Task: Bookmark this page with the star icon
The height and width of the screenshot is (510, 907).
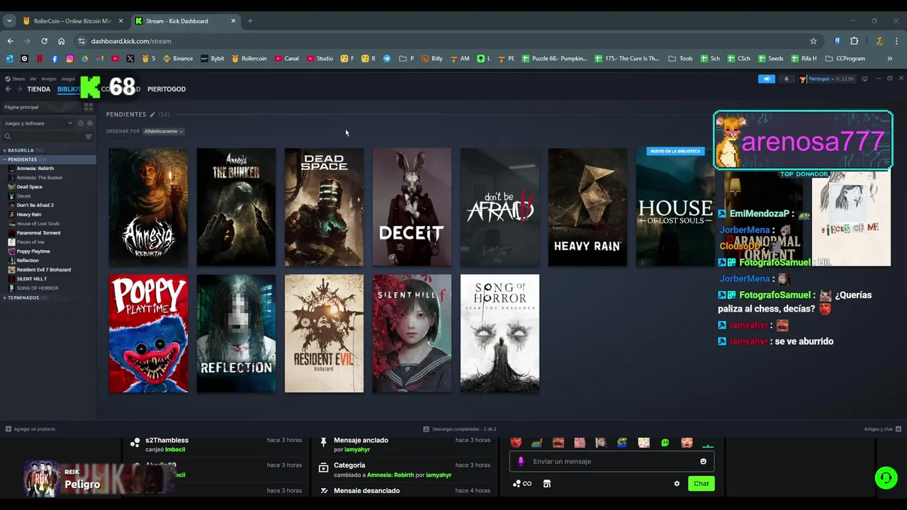Action: coord(813,41)
